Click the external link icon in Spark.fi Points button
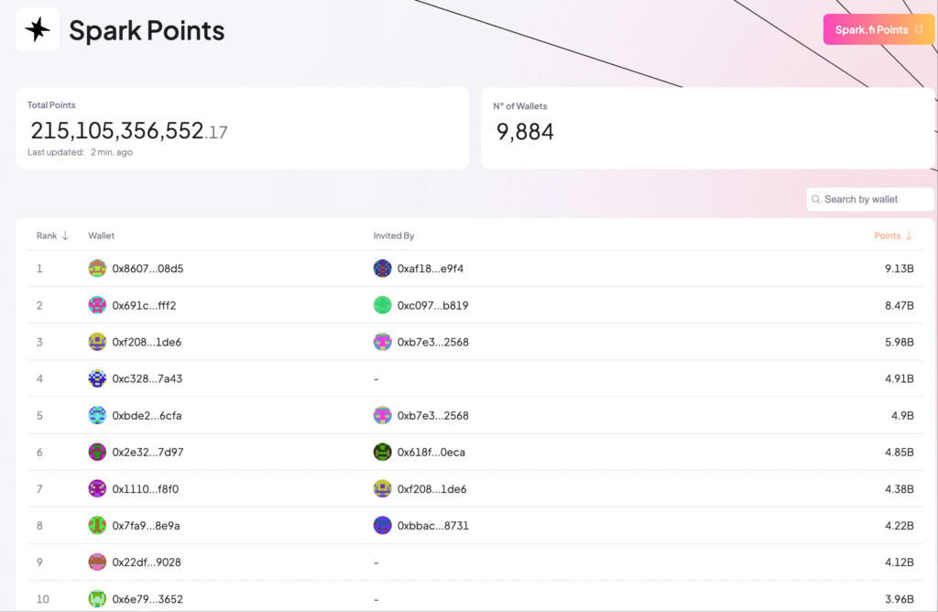This screenshot has width=938, height=612. (919, 29)
